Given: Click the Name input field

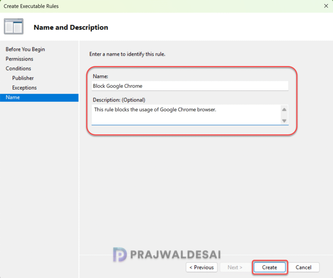Looking at the screenshot, I should [x=190, y=86].
